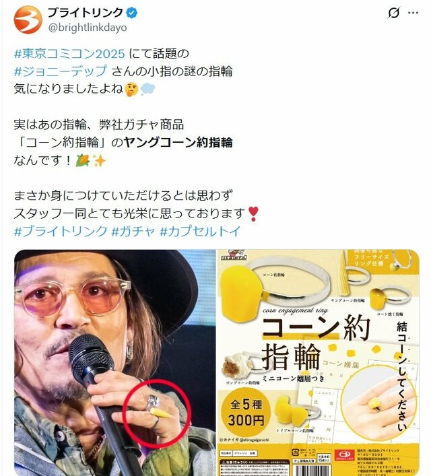
Task: Click the thinking face emoji
Action: tap(131, 90)
